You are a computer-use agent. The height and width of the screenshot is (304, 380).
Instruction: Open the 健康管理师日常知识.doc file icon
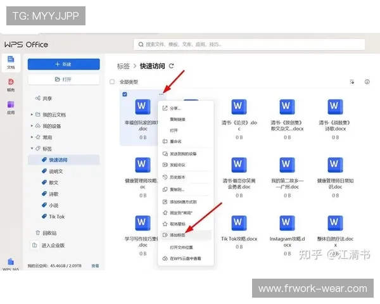point(335,165)
